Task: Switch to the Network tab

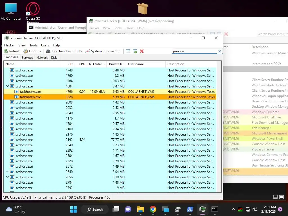Action: point(42,57)
